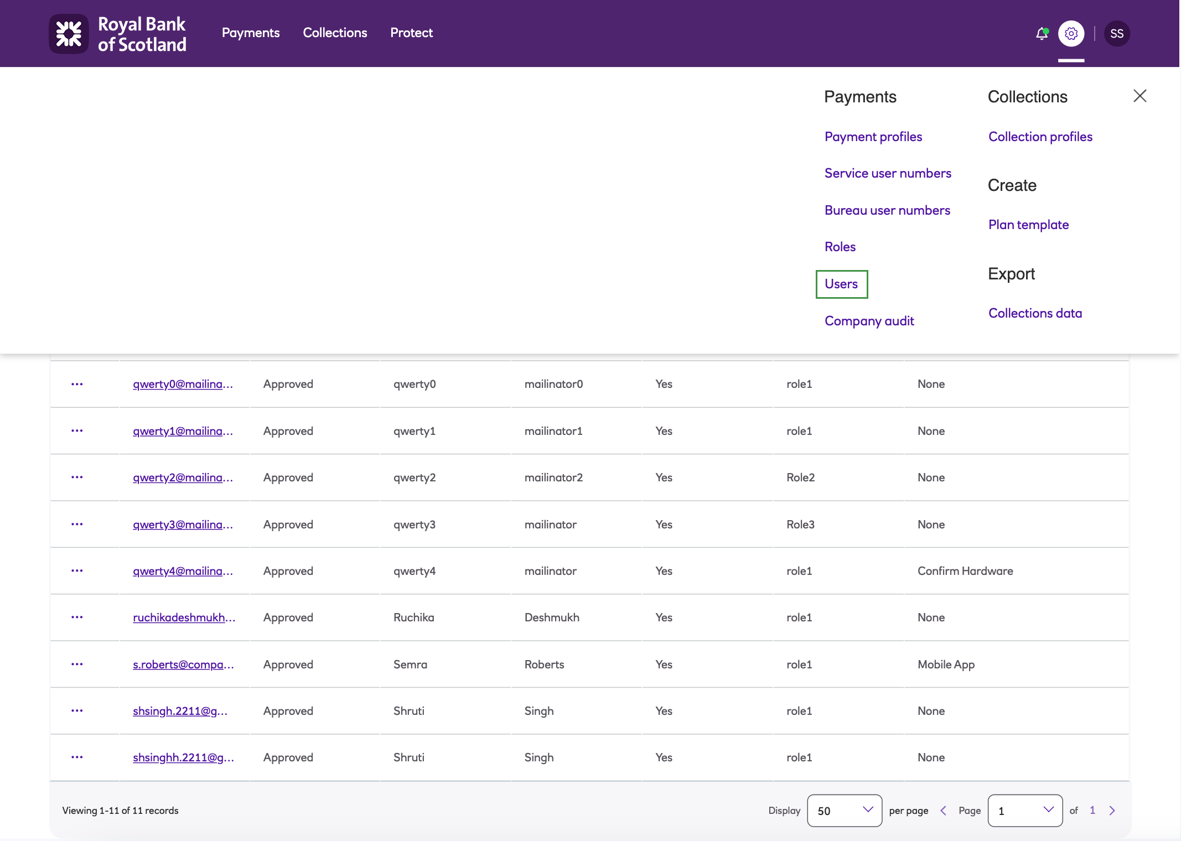Click 'Deshmukh' last name cell
This screenshot has height=841, width=1181.
pos(552,617)
